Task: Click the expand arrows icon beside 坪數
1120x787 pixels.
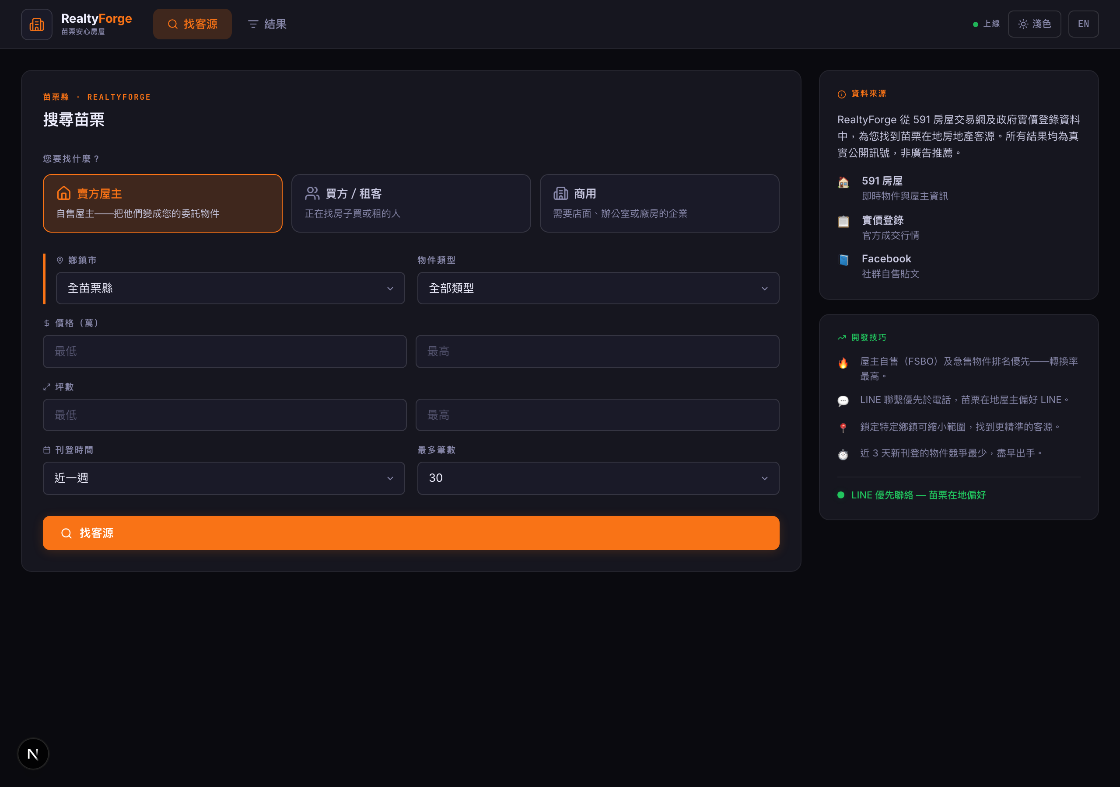Action: click(x=47, y=387)
